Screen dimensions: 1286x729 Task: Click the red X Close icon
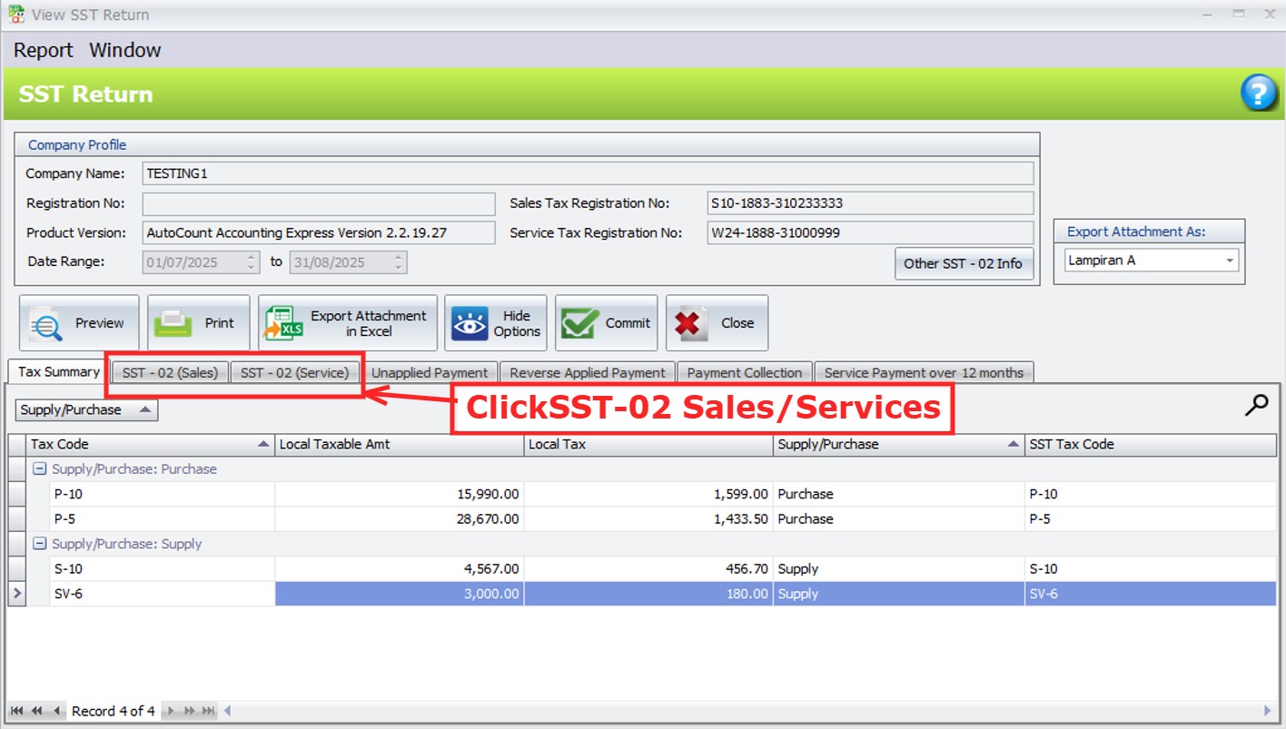point(692,324)
